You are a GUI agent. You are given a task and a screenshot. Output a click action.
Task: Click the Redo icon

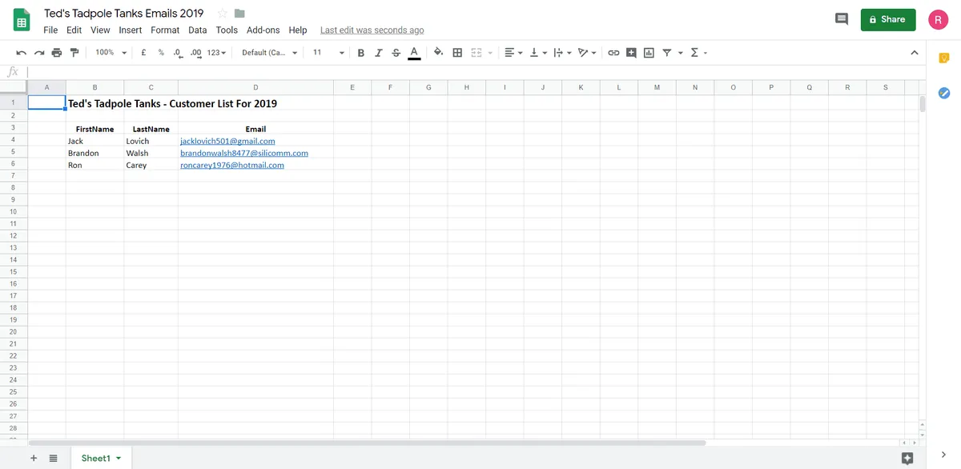click(38, 53)
